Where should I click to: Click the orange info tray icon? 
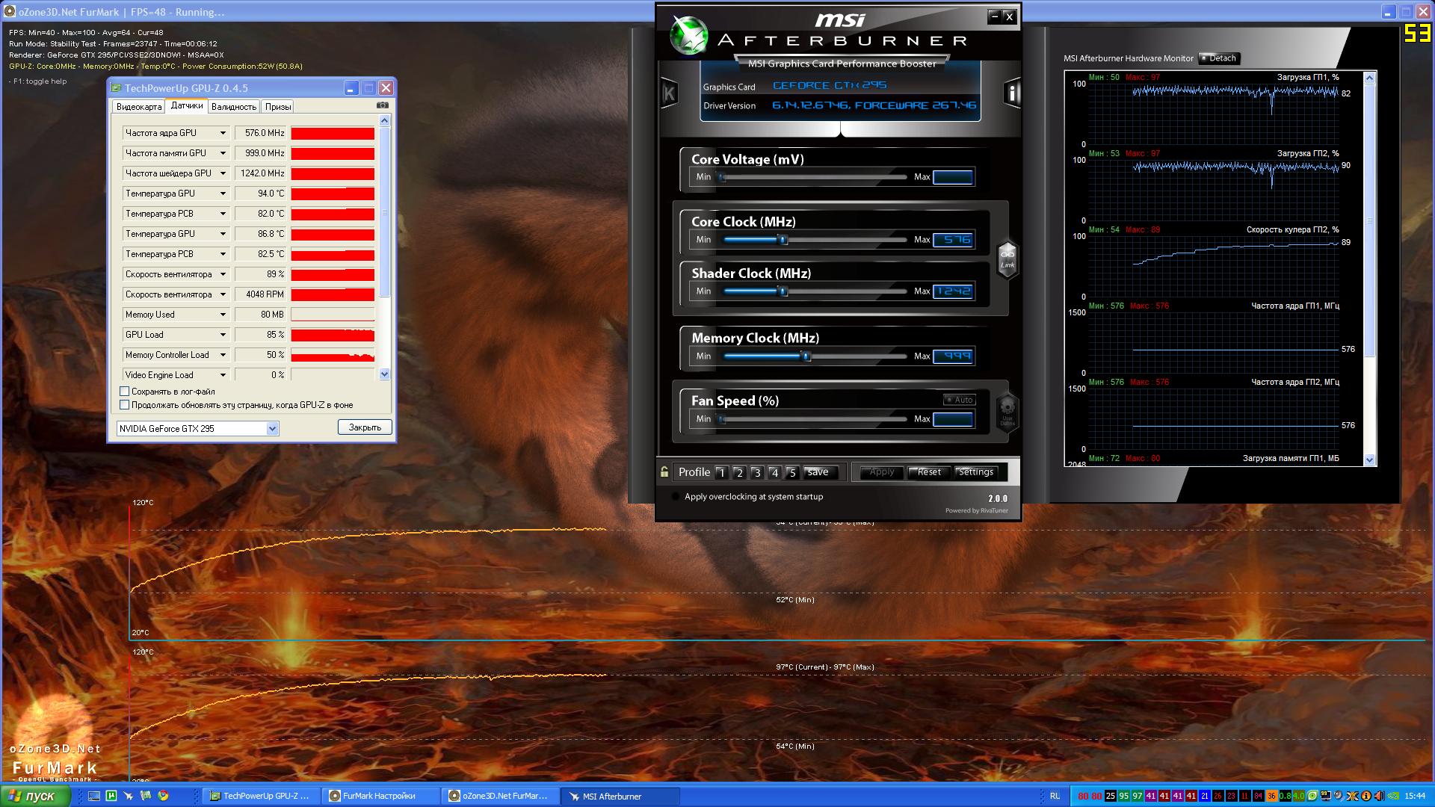1366,796
